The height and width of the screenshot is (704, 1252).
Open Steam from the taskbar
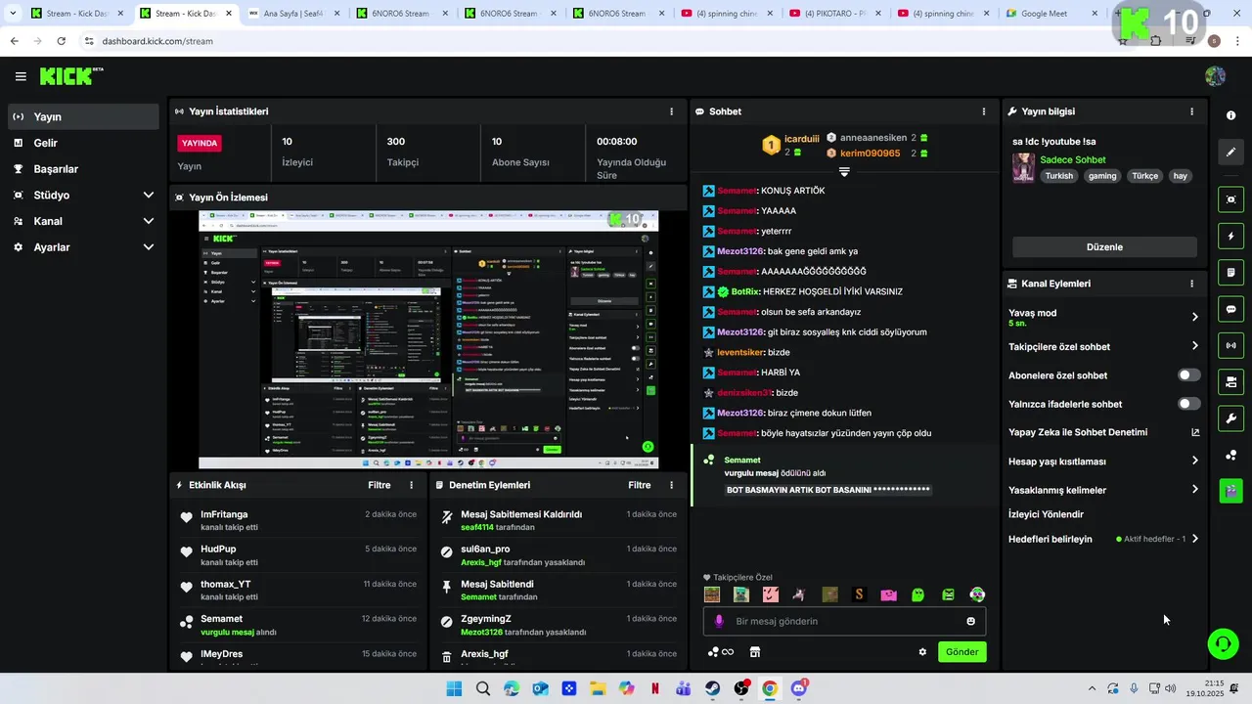pos(712,688)
